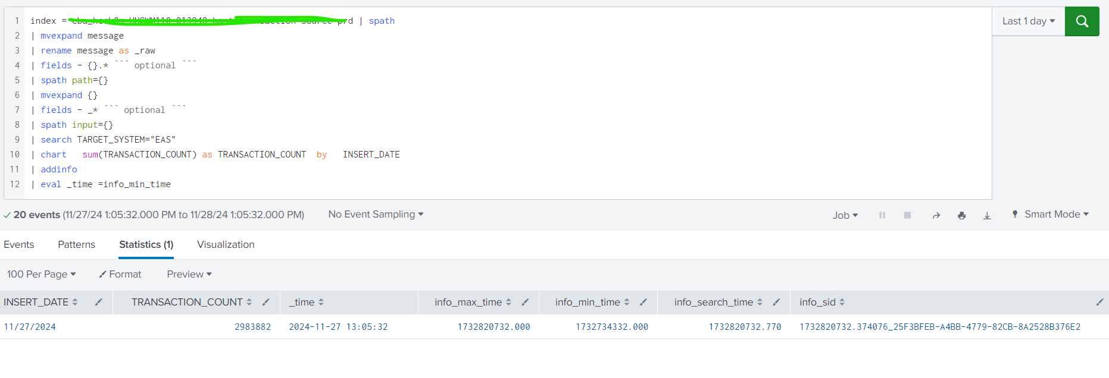The height and width of the screenshot is (378, 1109).
Task: Click the 2024-11-27 13:05:32 time cell
Action: coord(338,327)
